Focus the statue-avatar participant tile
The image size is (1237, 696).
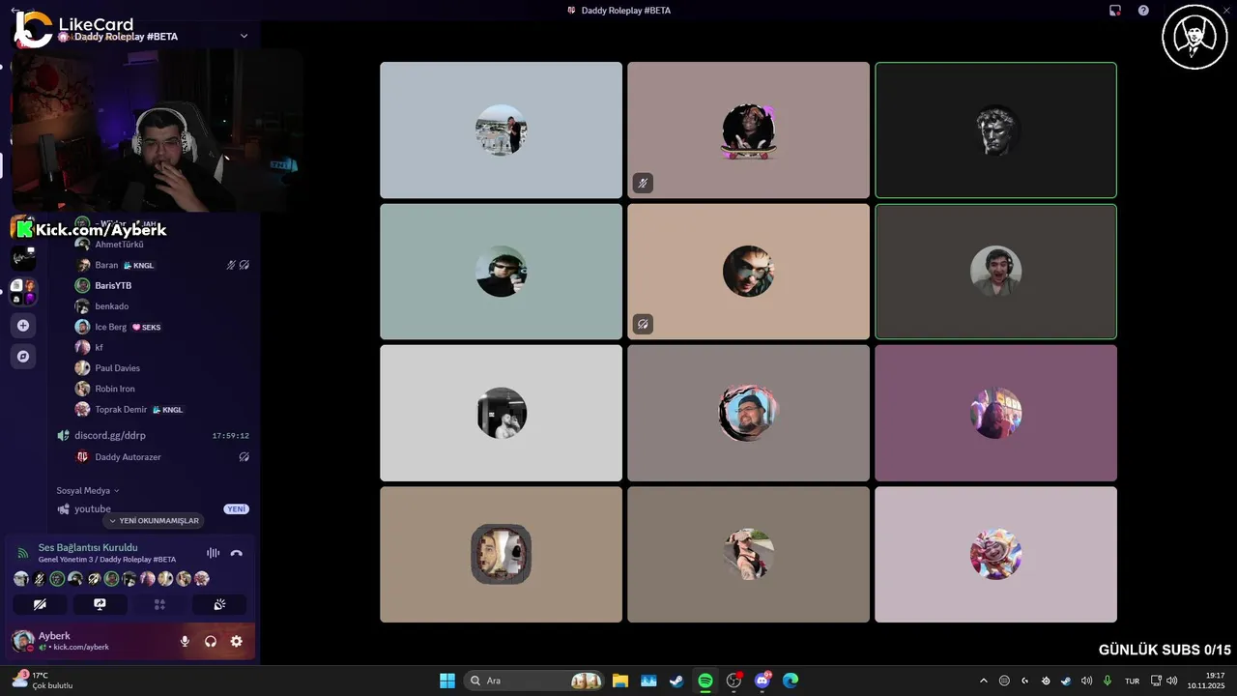(995, 130)
